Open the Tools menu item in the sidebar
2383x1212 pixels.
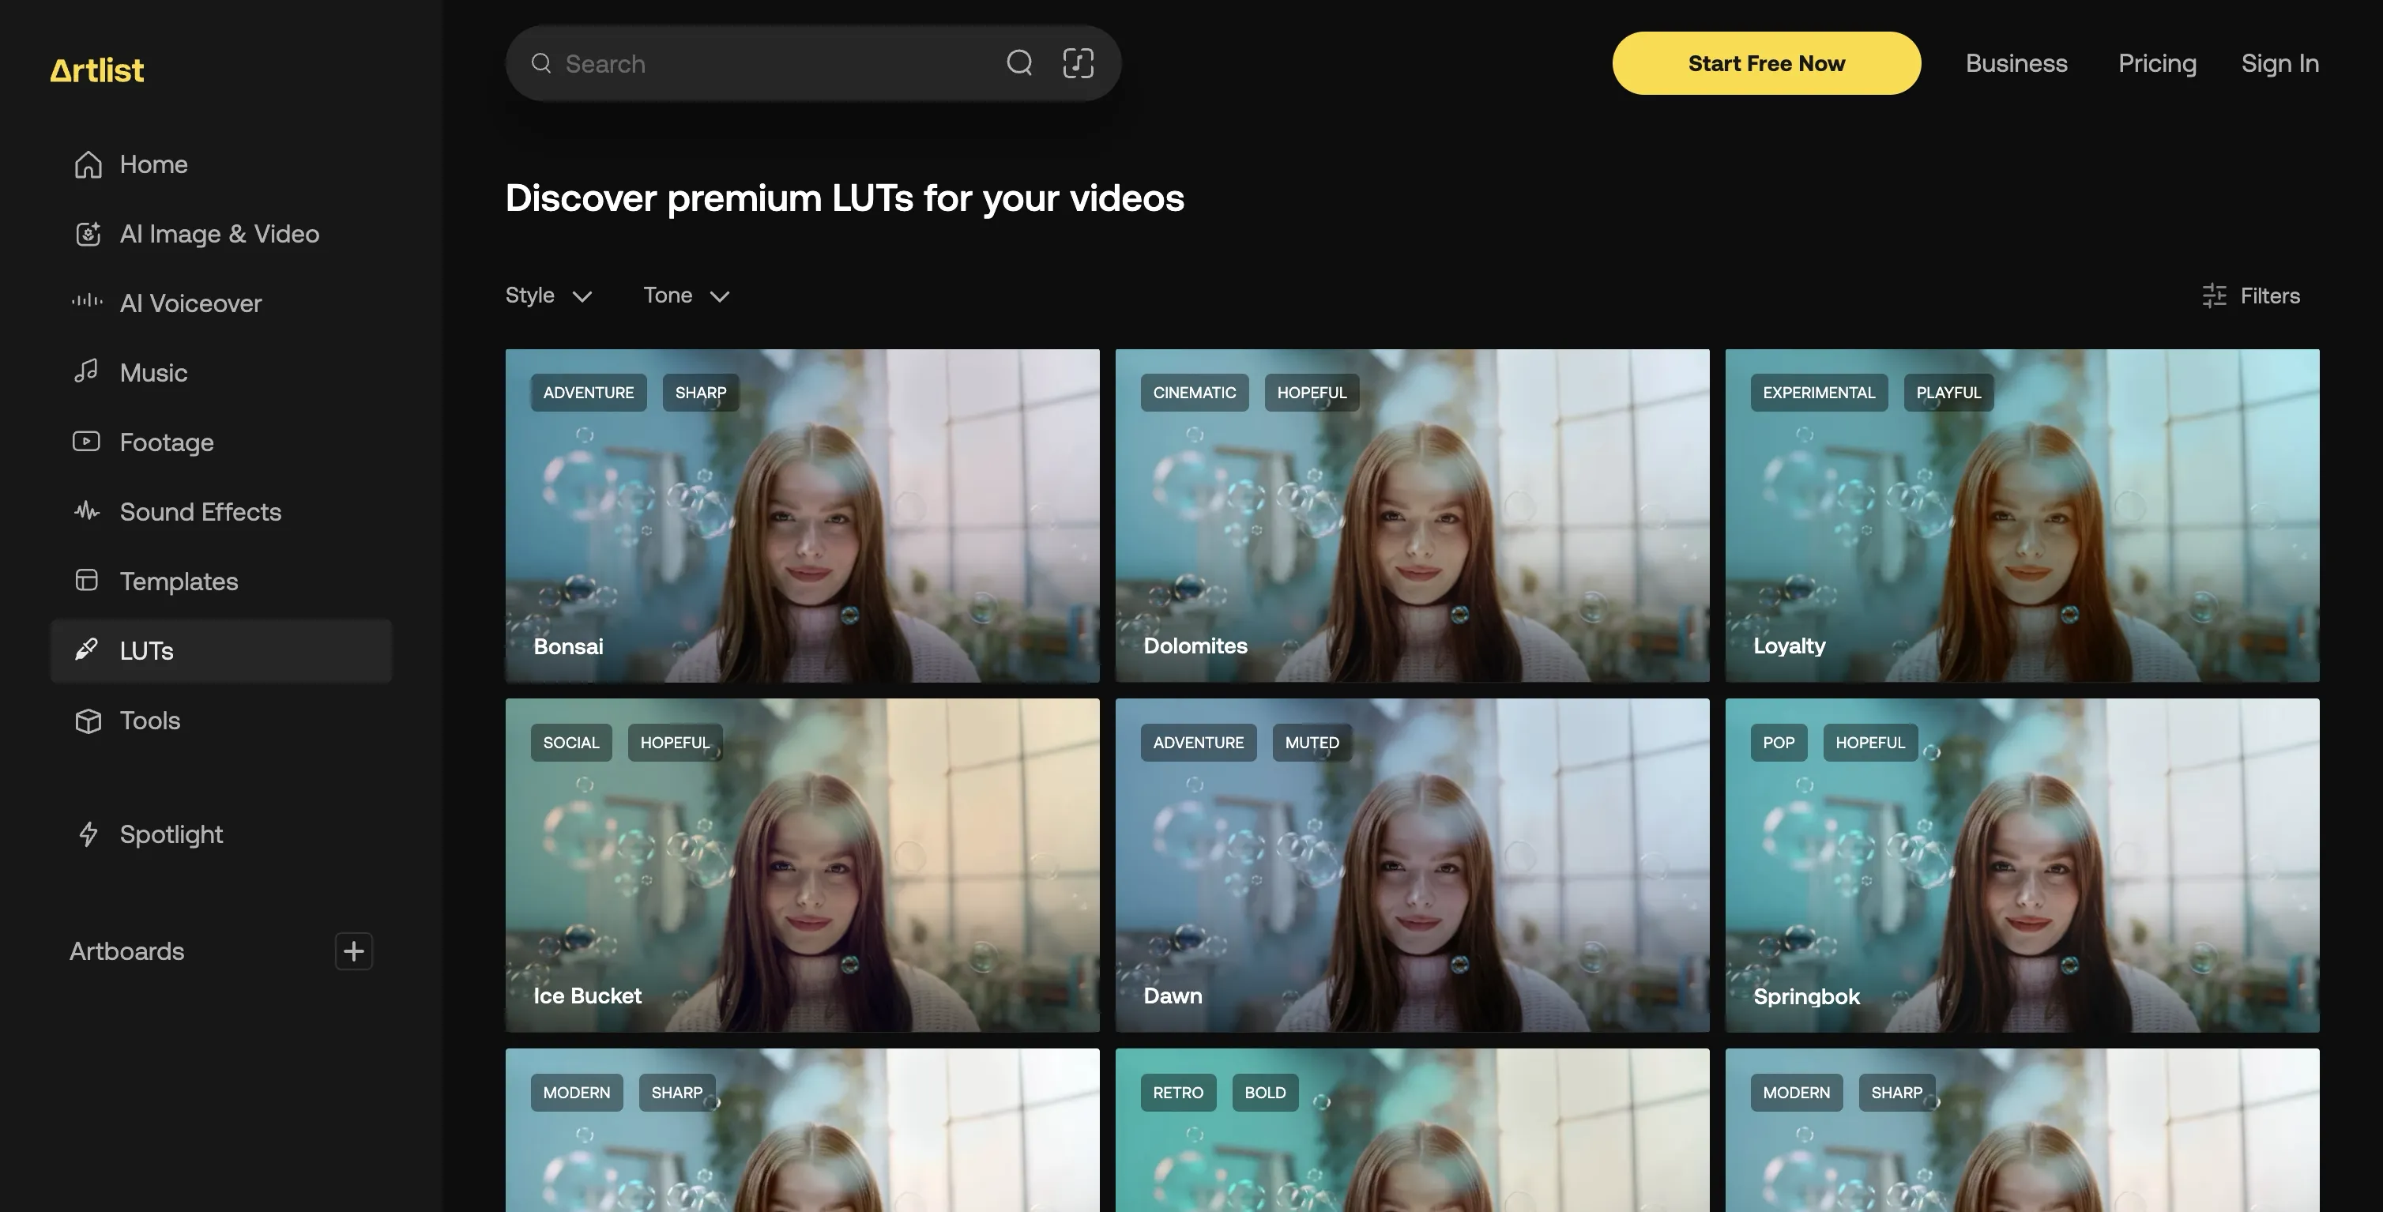pyautogui.click(x=149, y=721)
